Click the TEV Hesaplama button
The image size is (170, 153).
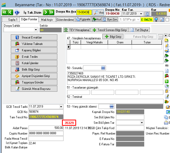click(76, 30)
